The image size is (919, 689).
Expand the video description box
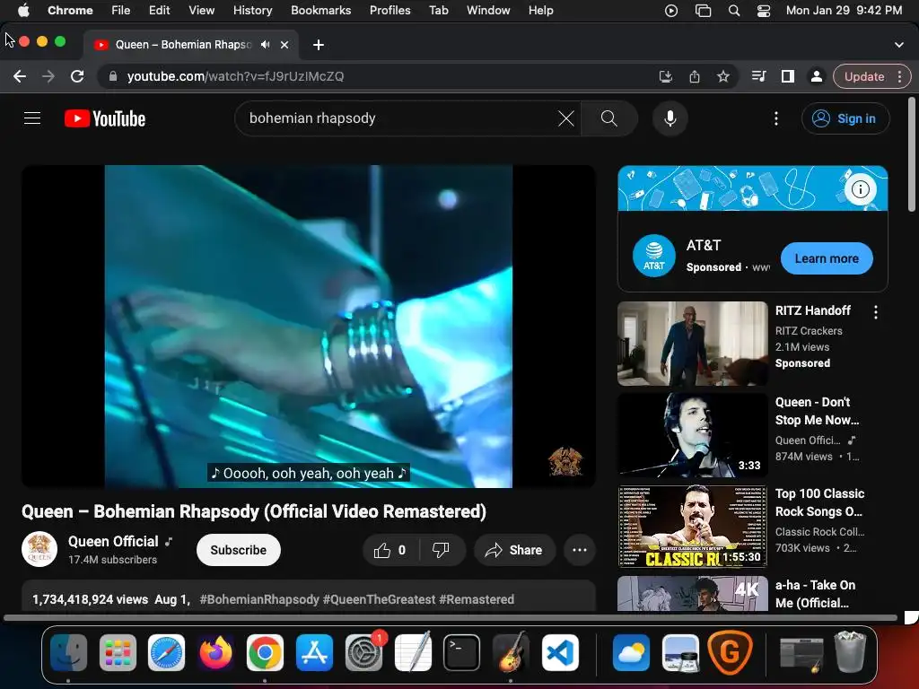pos(309,597)
